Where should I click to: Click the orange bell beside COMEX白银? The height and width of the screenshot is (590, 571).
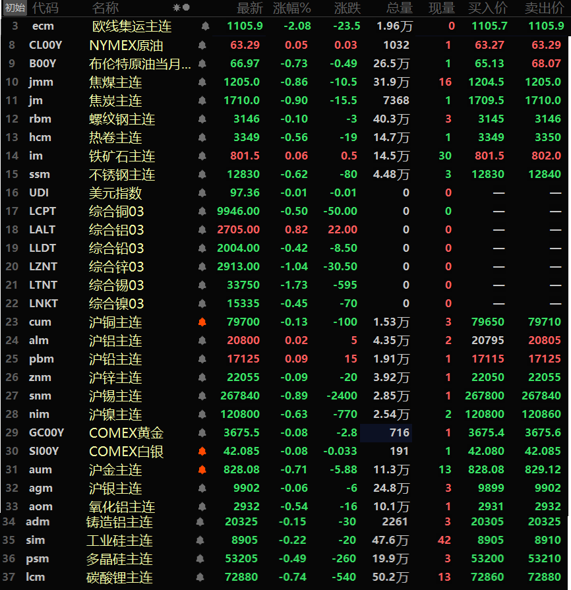pos(202,452)
